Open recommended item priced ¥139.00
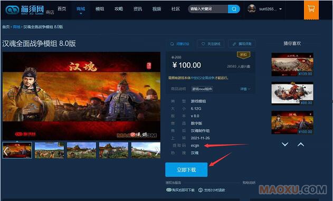Screen dimensions: 333x201 [x=292, y=64]
